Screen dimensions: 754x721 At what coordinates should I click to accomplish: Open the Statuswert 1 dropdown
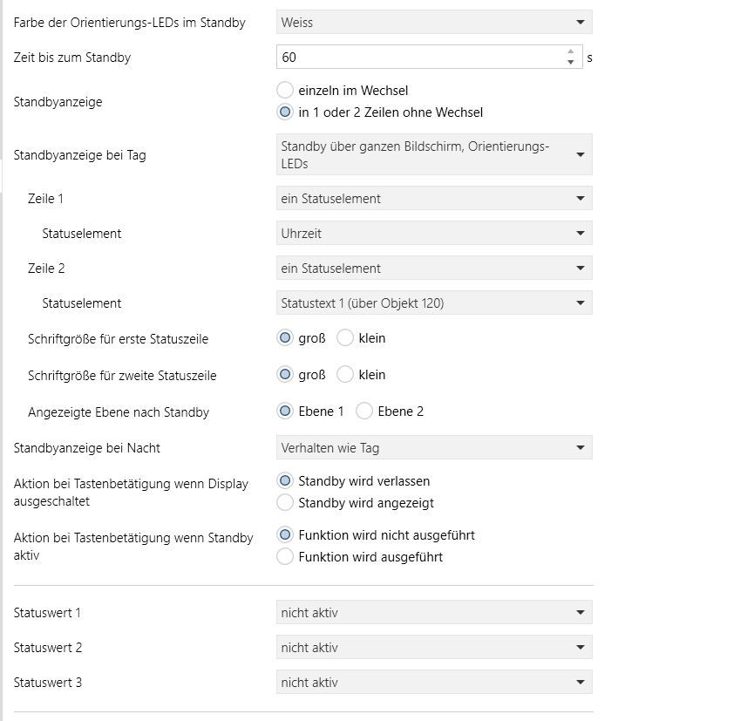click(433, 613)
